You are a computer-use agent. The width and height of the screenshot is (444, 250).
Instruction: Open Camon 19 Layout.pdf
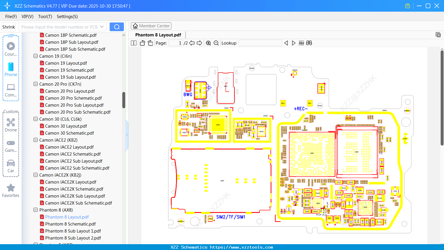click(66, 63)
